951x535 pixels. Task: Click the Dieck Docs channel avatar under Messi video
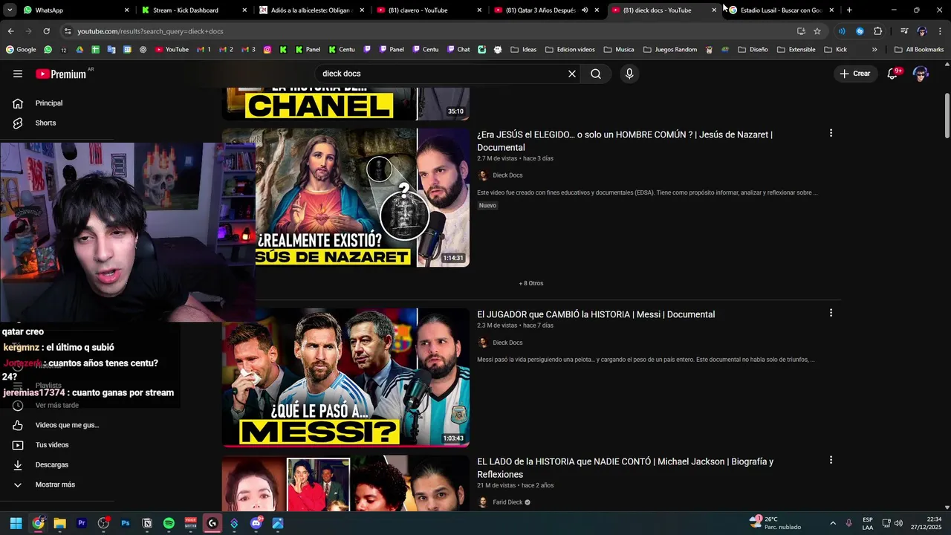[x=483, y=343]
